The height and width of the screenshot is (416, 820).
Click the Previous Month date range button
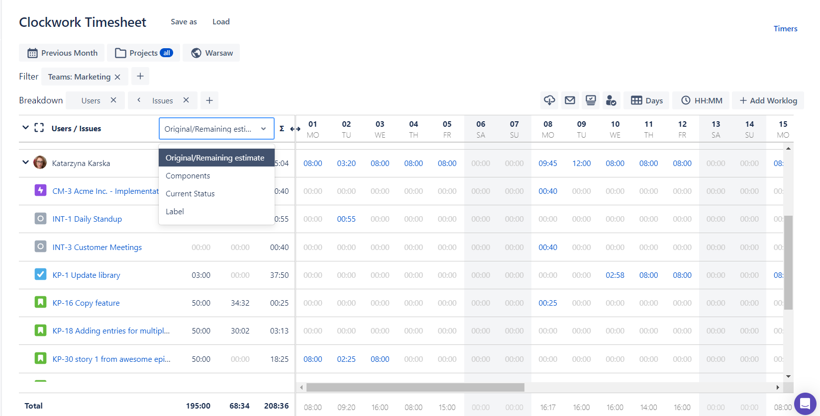click(x=62, y=53)
